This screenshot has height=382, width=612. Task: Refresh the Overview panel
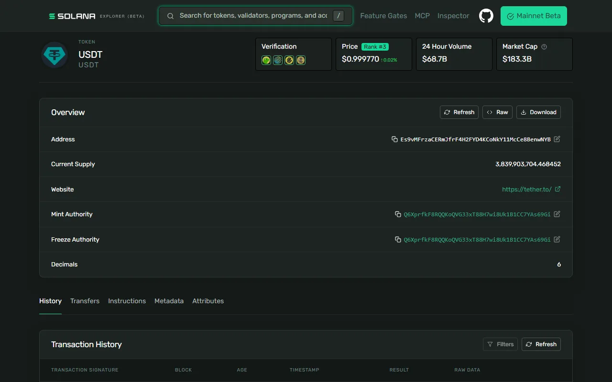pyautogui.click(x=459, y=112)
